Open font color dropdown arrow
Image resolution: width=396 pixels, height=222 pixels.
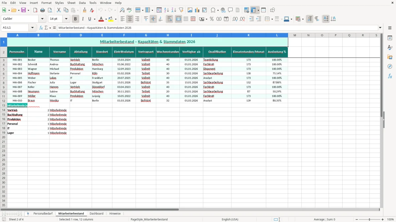coord(106,19)
